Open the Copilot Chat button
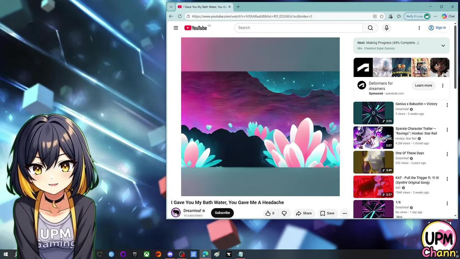 448,16
